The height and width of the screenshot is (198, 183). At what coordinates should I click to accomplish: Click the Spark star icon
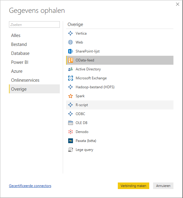pos(70,96)
